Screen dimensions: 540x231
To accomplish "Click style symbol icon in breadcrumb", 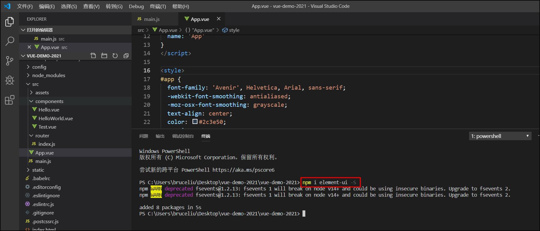I will tap(225, 30).
